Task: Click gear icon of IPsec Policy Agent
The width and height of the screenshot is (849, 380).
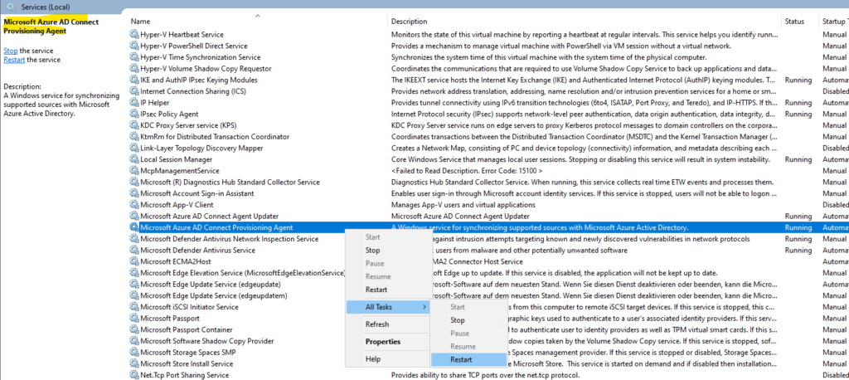Action: pos(134,114)
